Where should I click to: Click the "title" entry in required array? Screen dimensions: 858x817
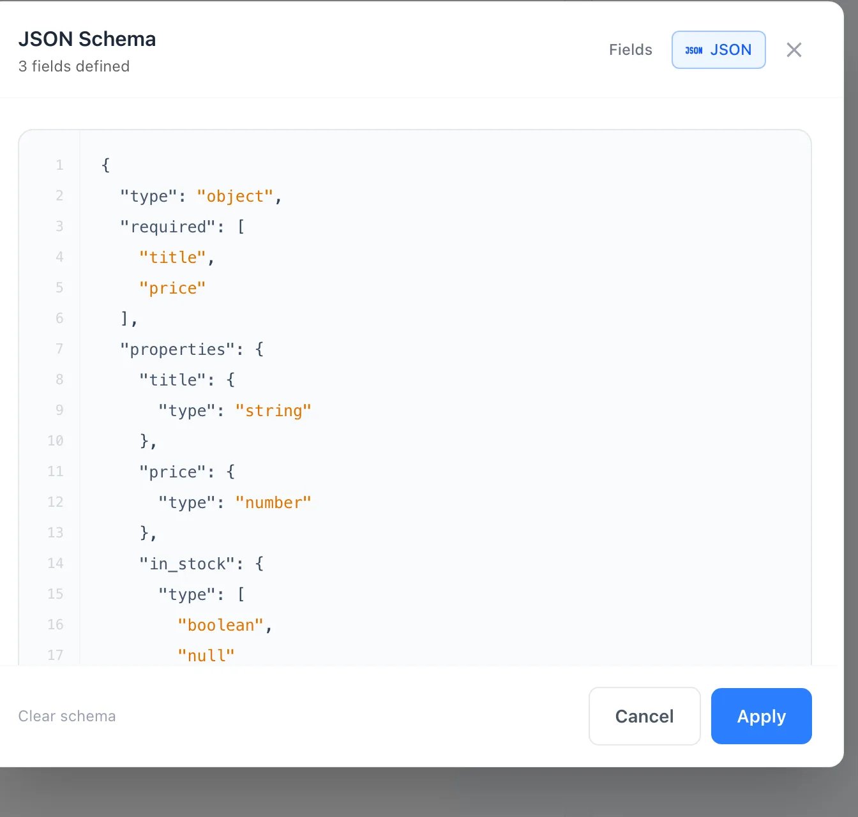click(172, 257)
